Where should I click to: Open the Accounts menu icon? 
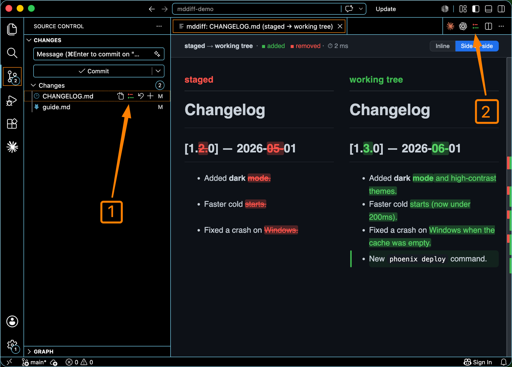click(x=12, y=321)
